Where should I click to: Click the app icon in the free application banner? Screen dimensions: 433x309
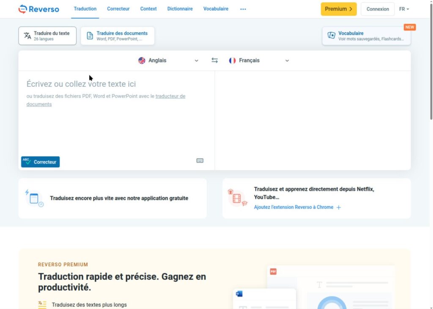point(34,198)
